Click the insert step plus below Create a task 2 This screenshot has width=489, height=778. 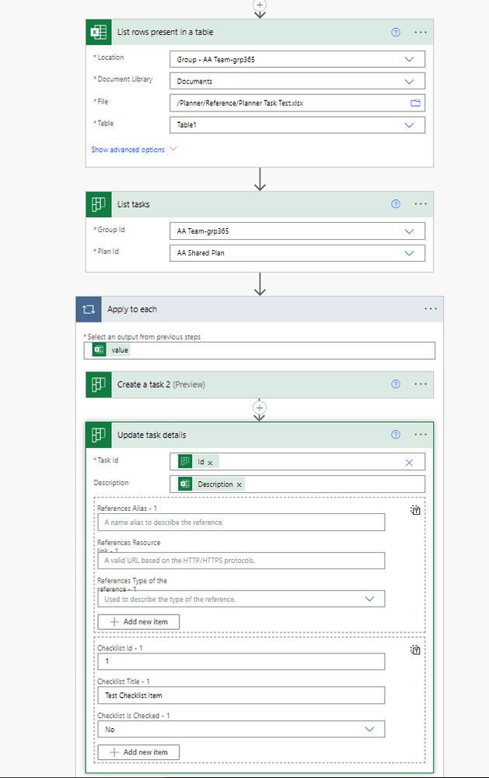coord(259,407)
